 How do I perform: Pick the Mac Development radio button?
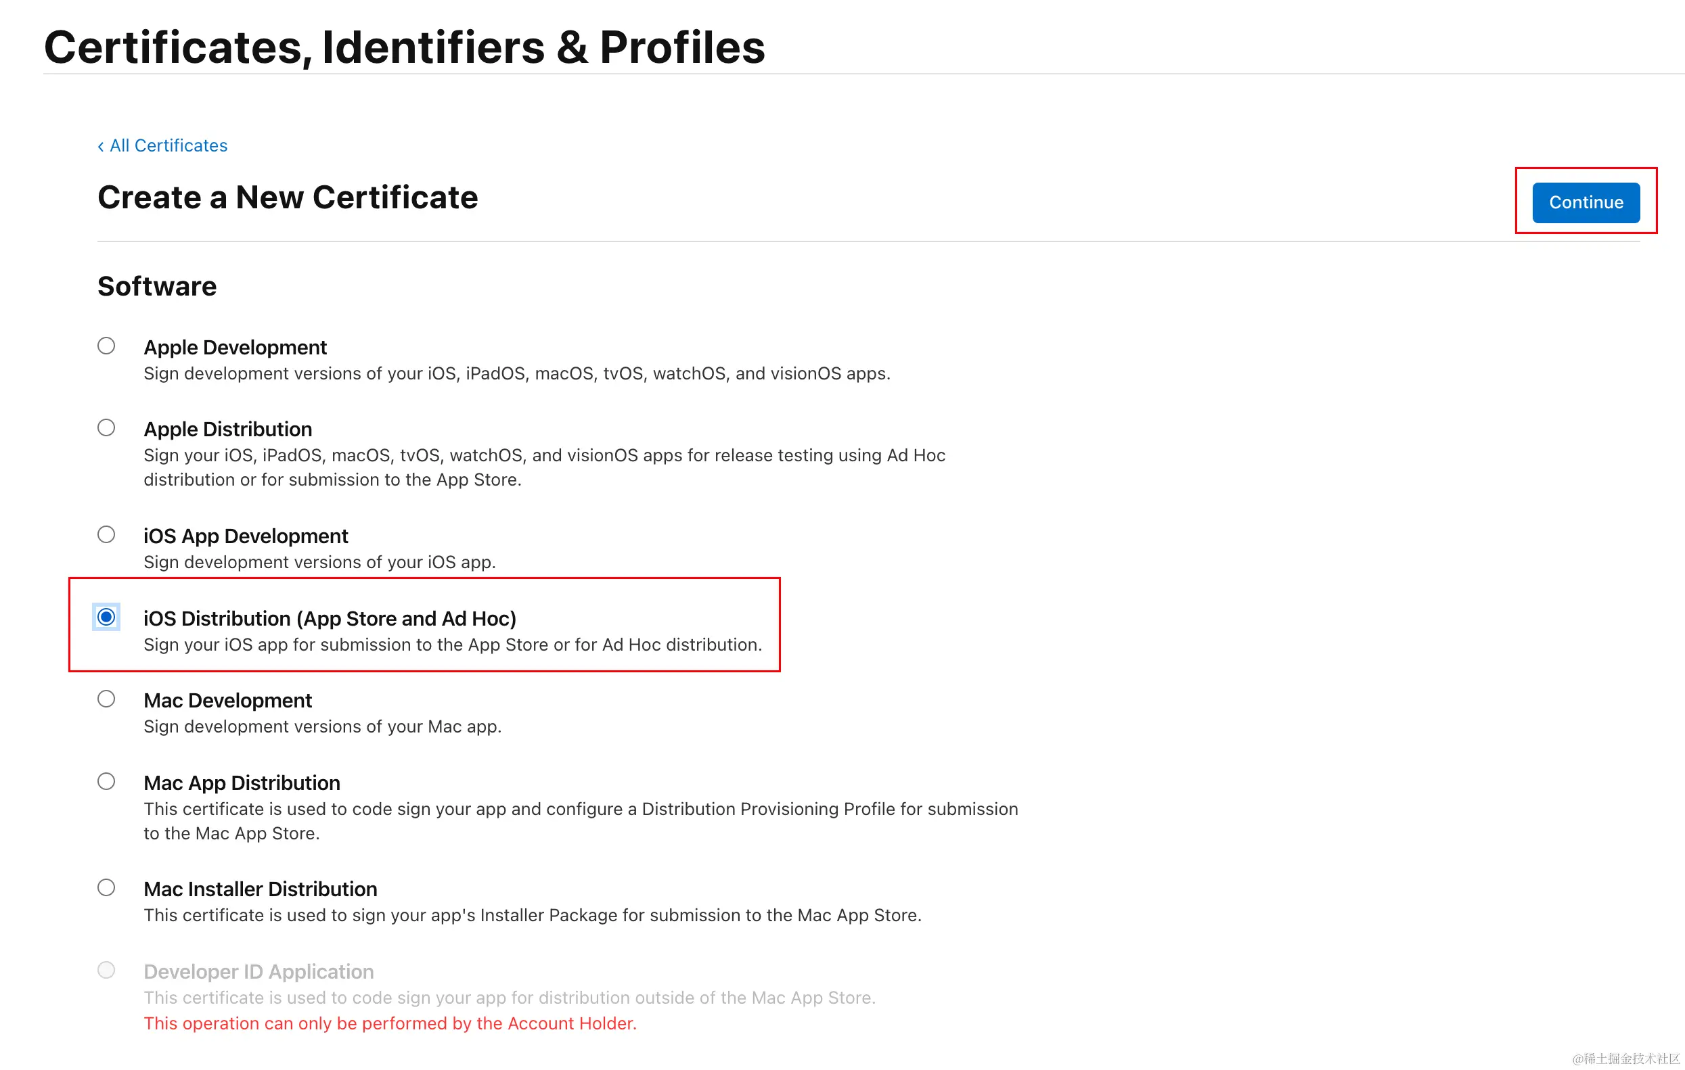(106, 699)
